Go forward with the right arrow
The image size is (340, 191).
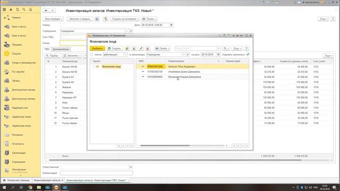[52, 11]
